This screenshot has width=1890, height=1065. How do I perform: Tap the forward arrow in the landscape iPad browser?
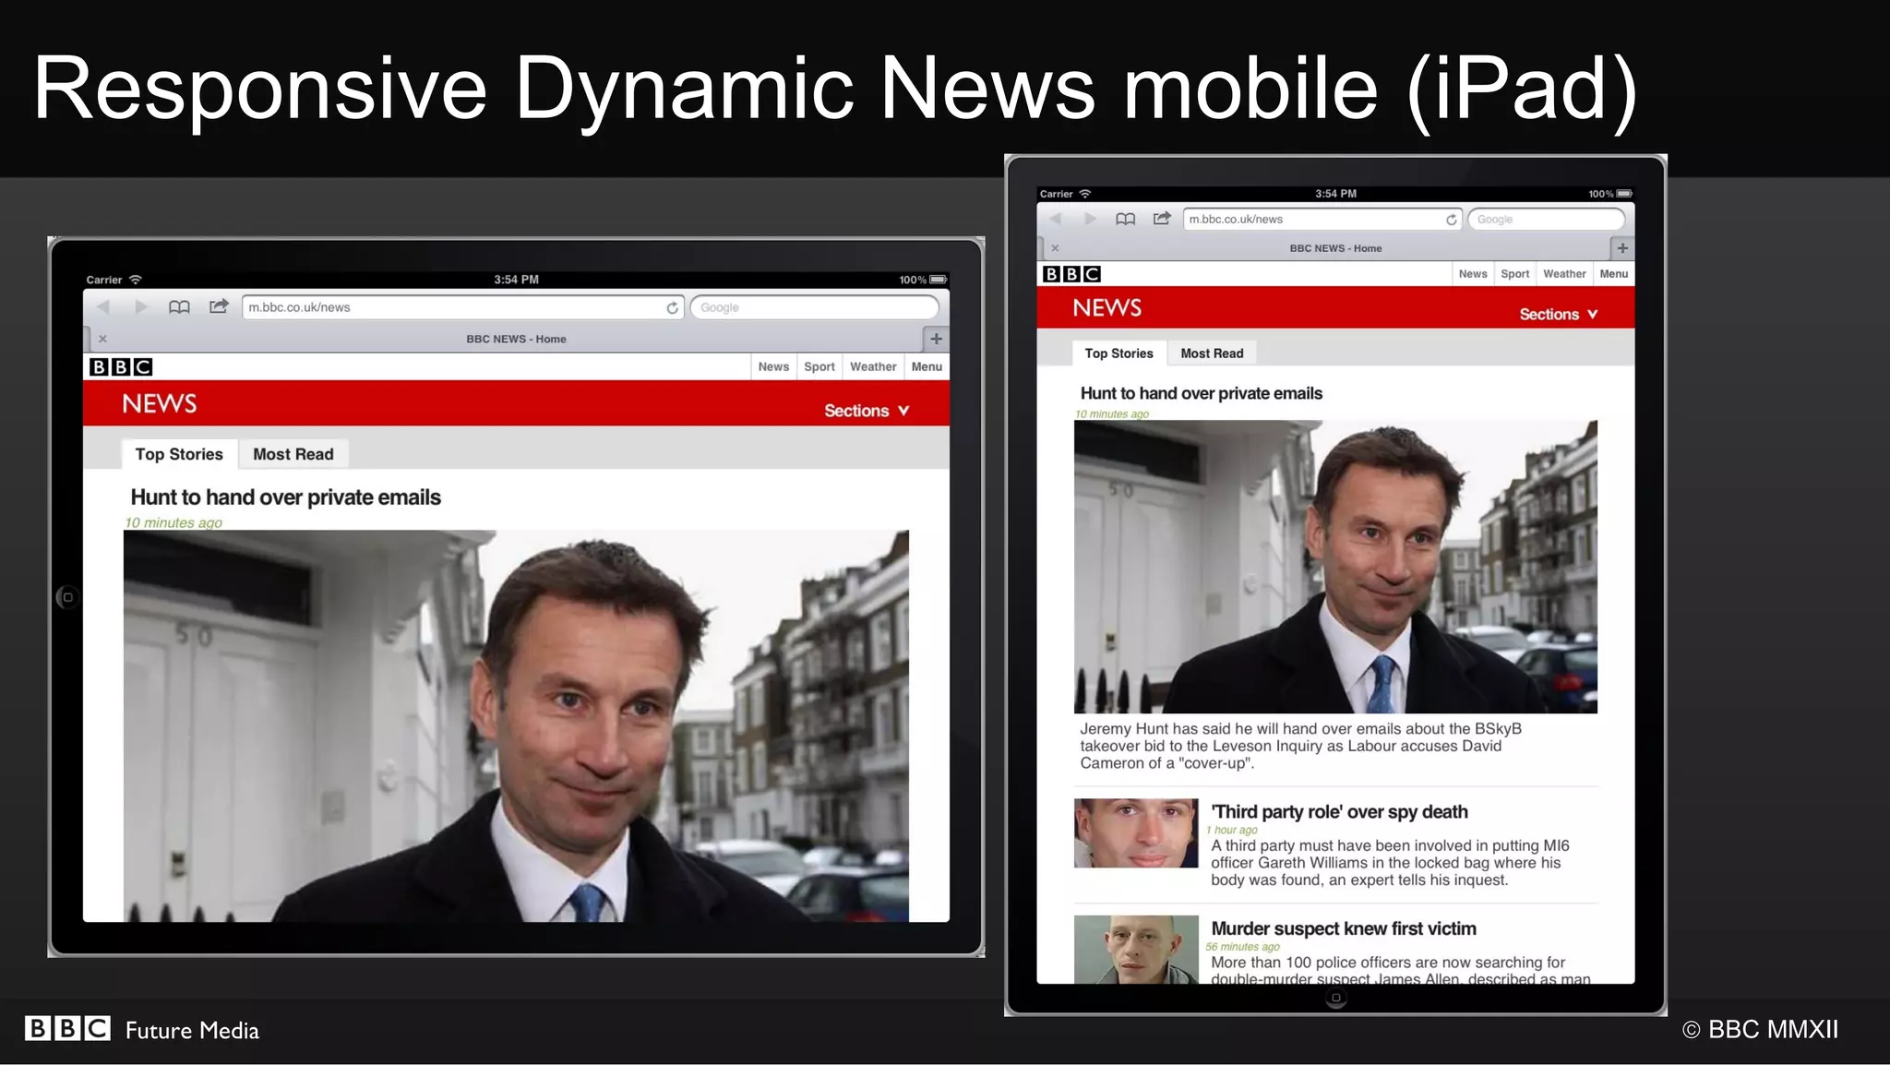[141, 306]
